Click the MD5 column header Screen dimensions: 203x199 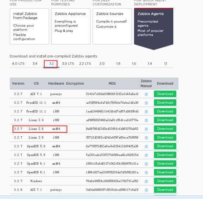pos(112,84)
